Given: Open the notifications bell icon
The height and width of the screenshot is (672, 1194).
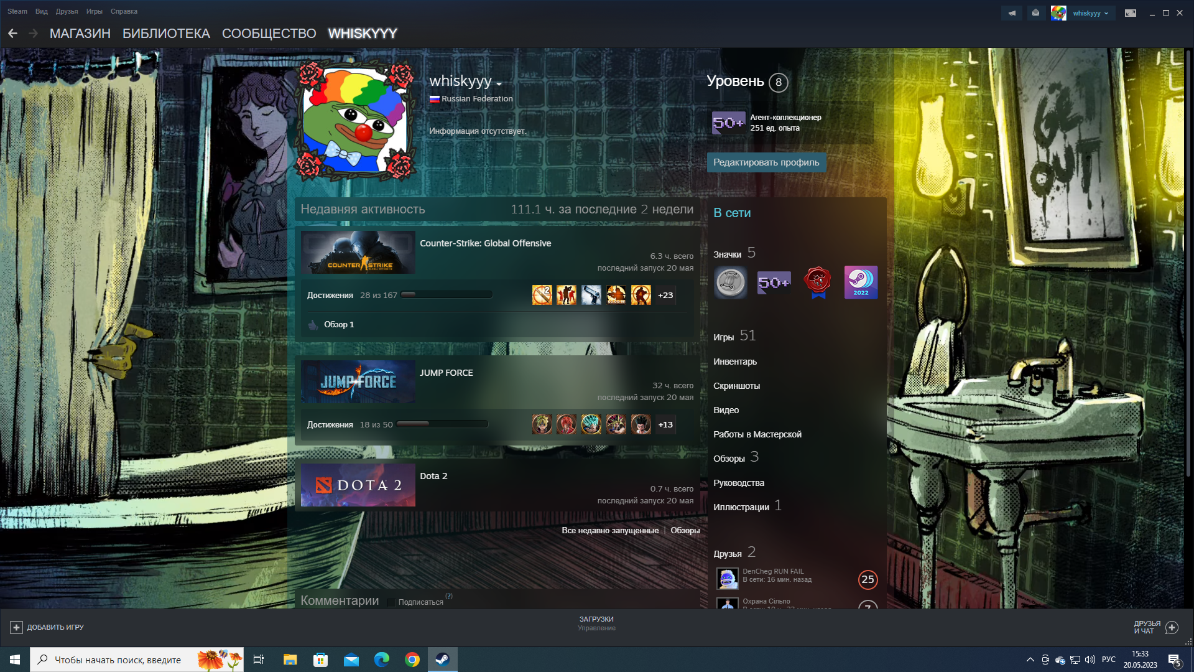Looking at the screenshot, I should (1035, 13).
